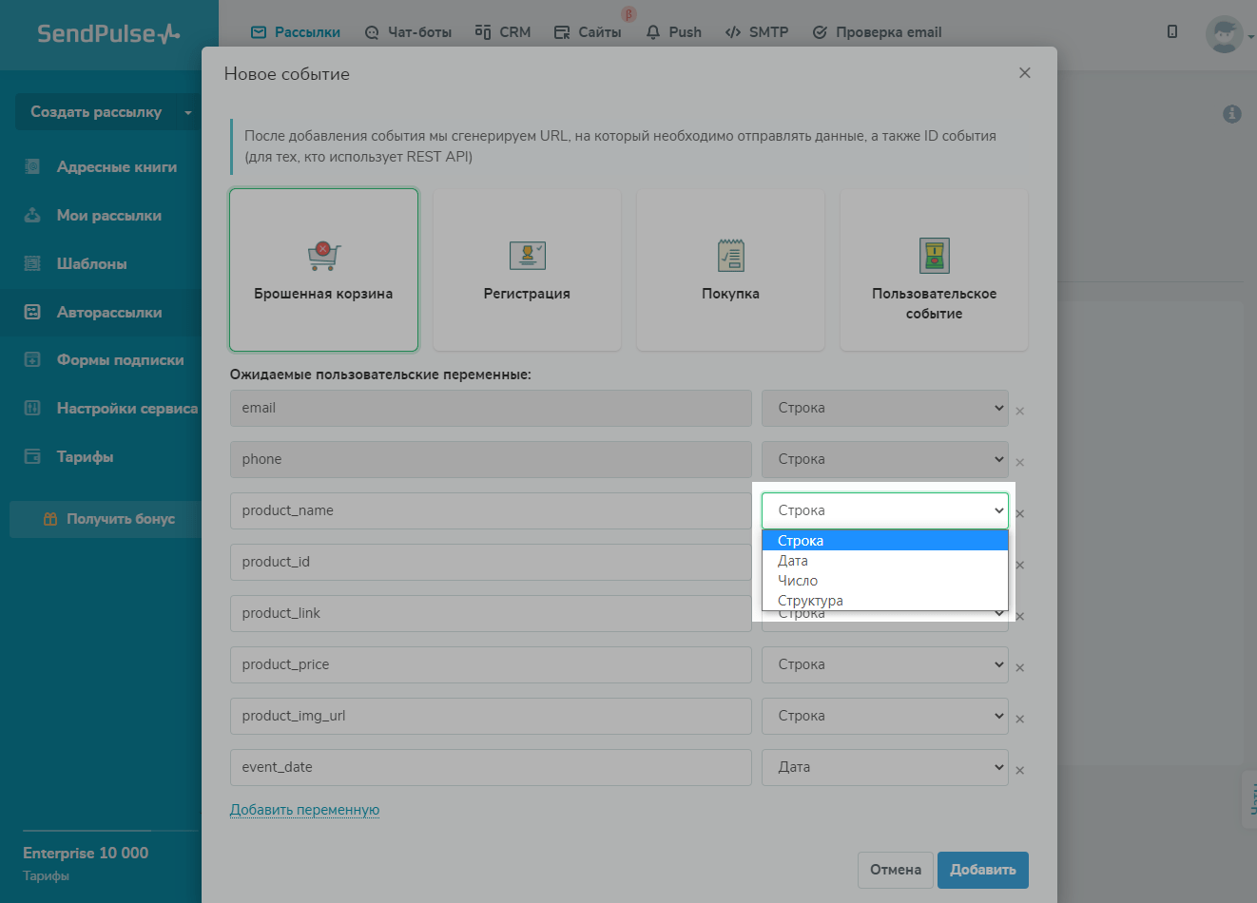
Task: Click the product_link variable field
Action: pyautogui.click(x=491, y=613)
